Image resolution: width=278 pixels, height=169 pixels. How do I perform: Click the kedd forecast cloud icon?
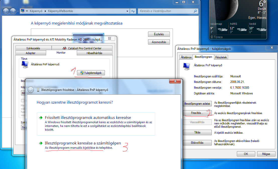[261, 30]
